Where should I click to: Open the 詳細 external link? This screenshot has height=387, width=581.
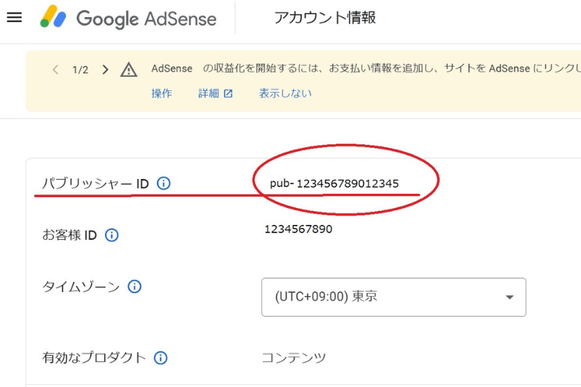point(215,93)
